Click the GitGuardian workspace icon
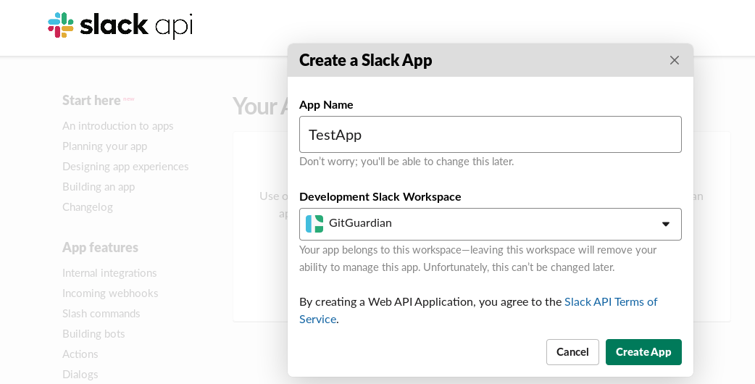The width and height of the screenshot is (755, 384). [x=314, y=223]
